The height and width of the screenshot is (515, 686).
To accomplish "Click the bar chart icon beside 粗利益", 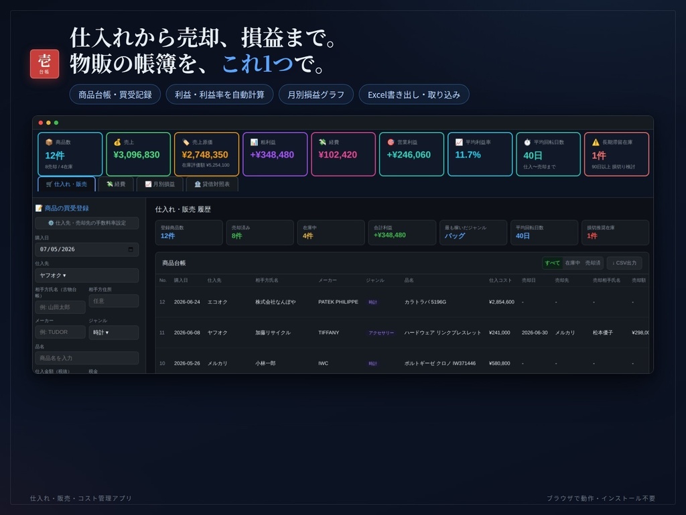I will tap(254, 142).
